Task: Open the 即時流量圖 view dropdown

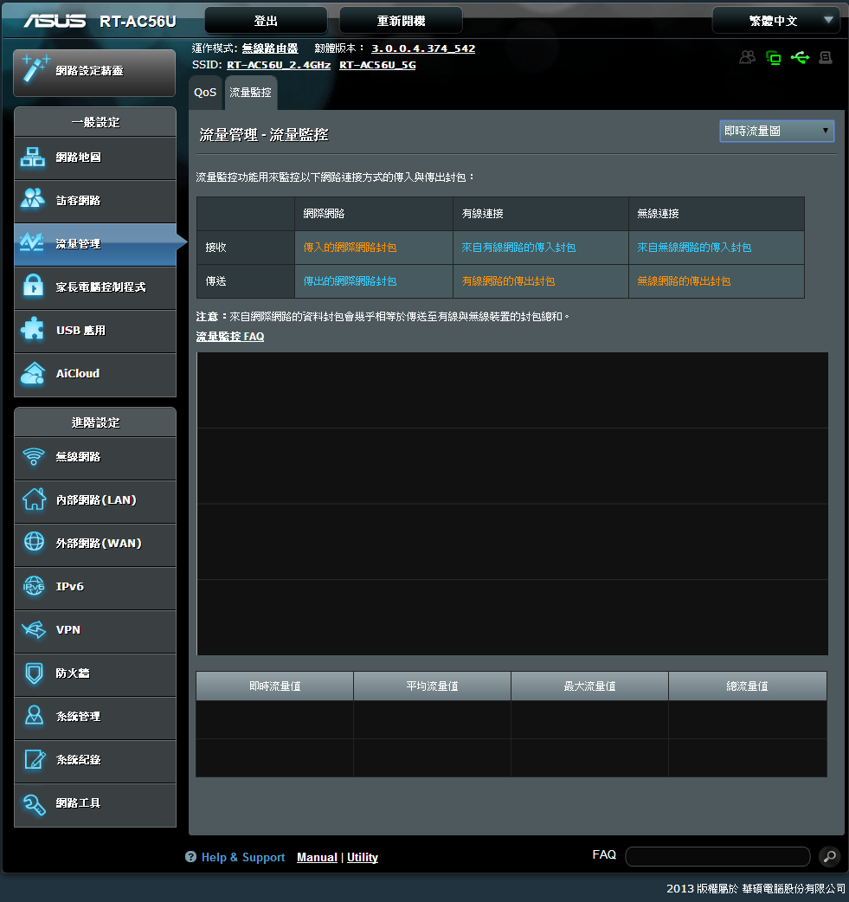Action: coord(776,132)
